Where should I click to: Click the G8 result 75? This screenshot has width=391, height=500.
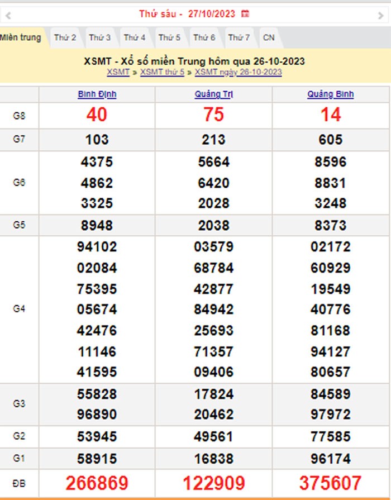213,115
